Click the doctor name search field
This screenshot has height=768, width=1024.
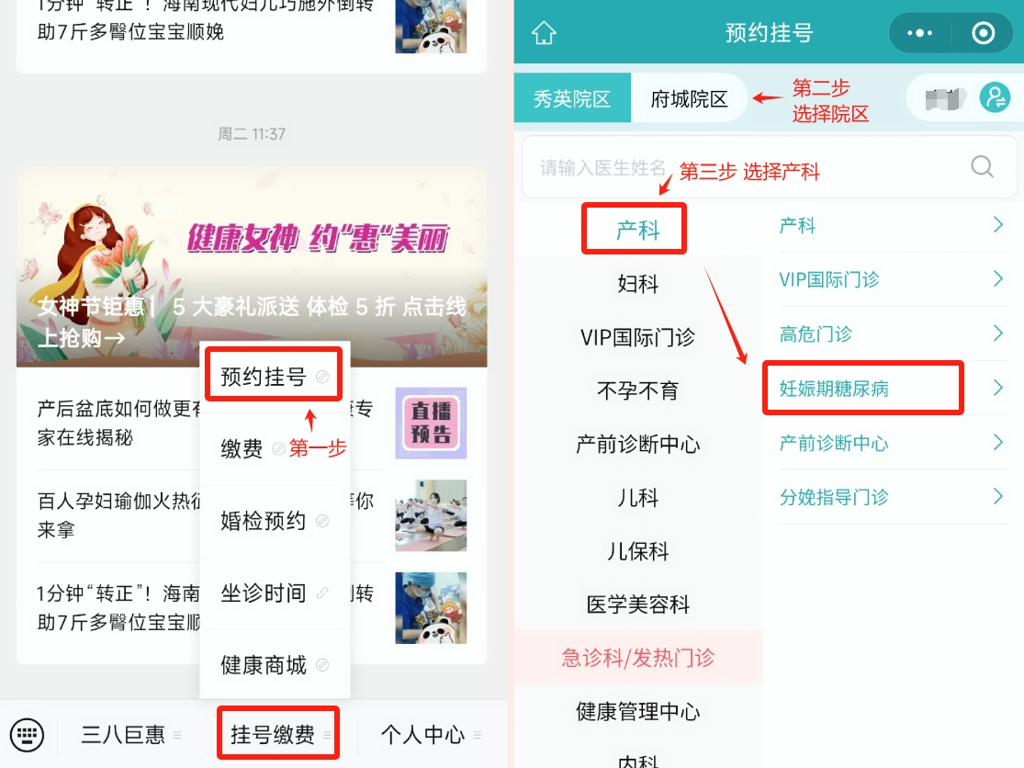point(751,167)
